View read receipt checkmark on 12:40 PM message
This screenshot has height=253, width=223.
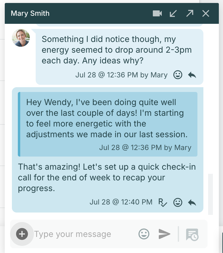click(163, 202)
